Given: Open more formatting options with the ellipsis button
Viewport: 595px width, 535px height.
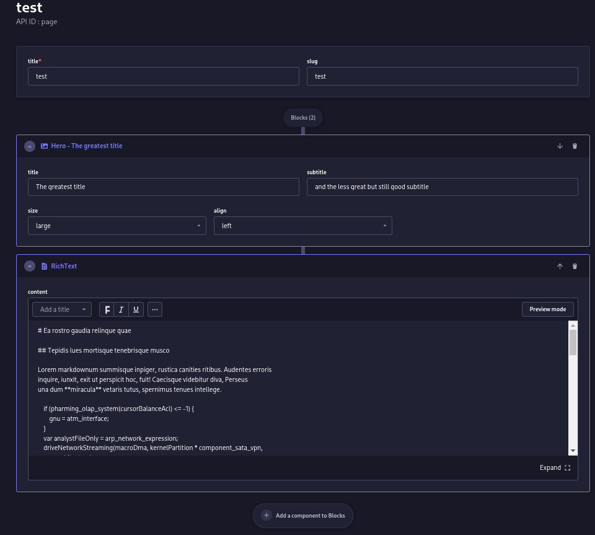Looking at the screenshot, I should click(x=155, y=309).
